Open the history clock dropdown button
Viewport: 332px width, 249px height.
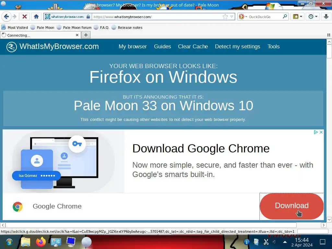[313, 17]
